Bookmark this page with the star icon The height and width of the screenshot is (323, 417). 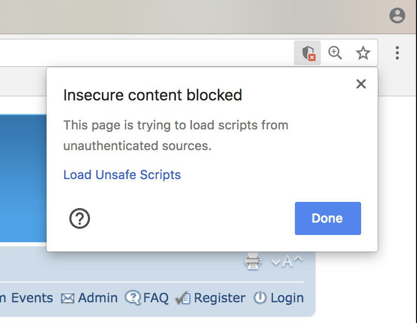(363, 53)
